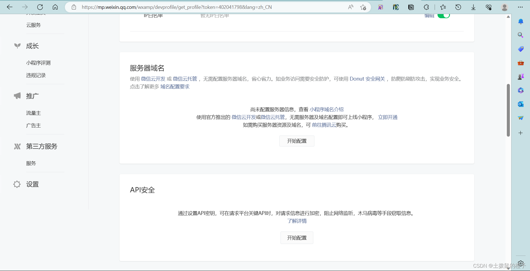Open 小程序评测 menu item
This screenshot has height=271, width=530.
[38, 63]
